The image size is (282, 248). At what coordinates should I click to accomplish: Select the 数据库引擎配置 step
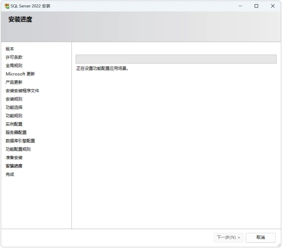[x=20, y=141]
